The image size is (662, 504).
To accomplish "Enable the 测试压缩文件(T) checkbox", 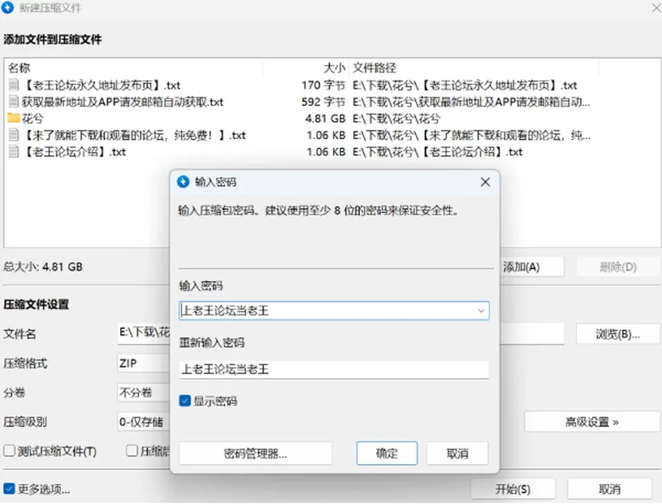I will (9, 451).
